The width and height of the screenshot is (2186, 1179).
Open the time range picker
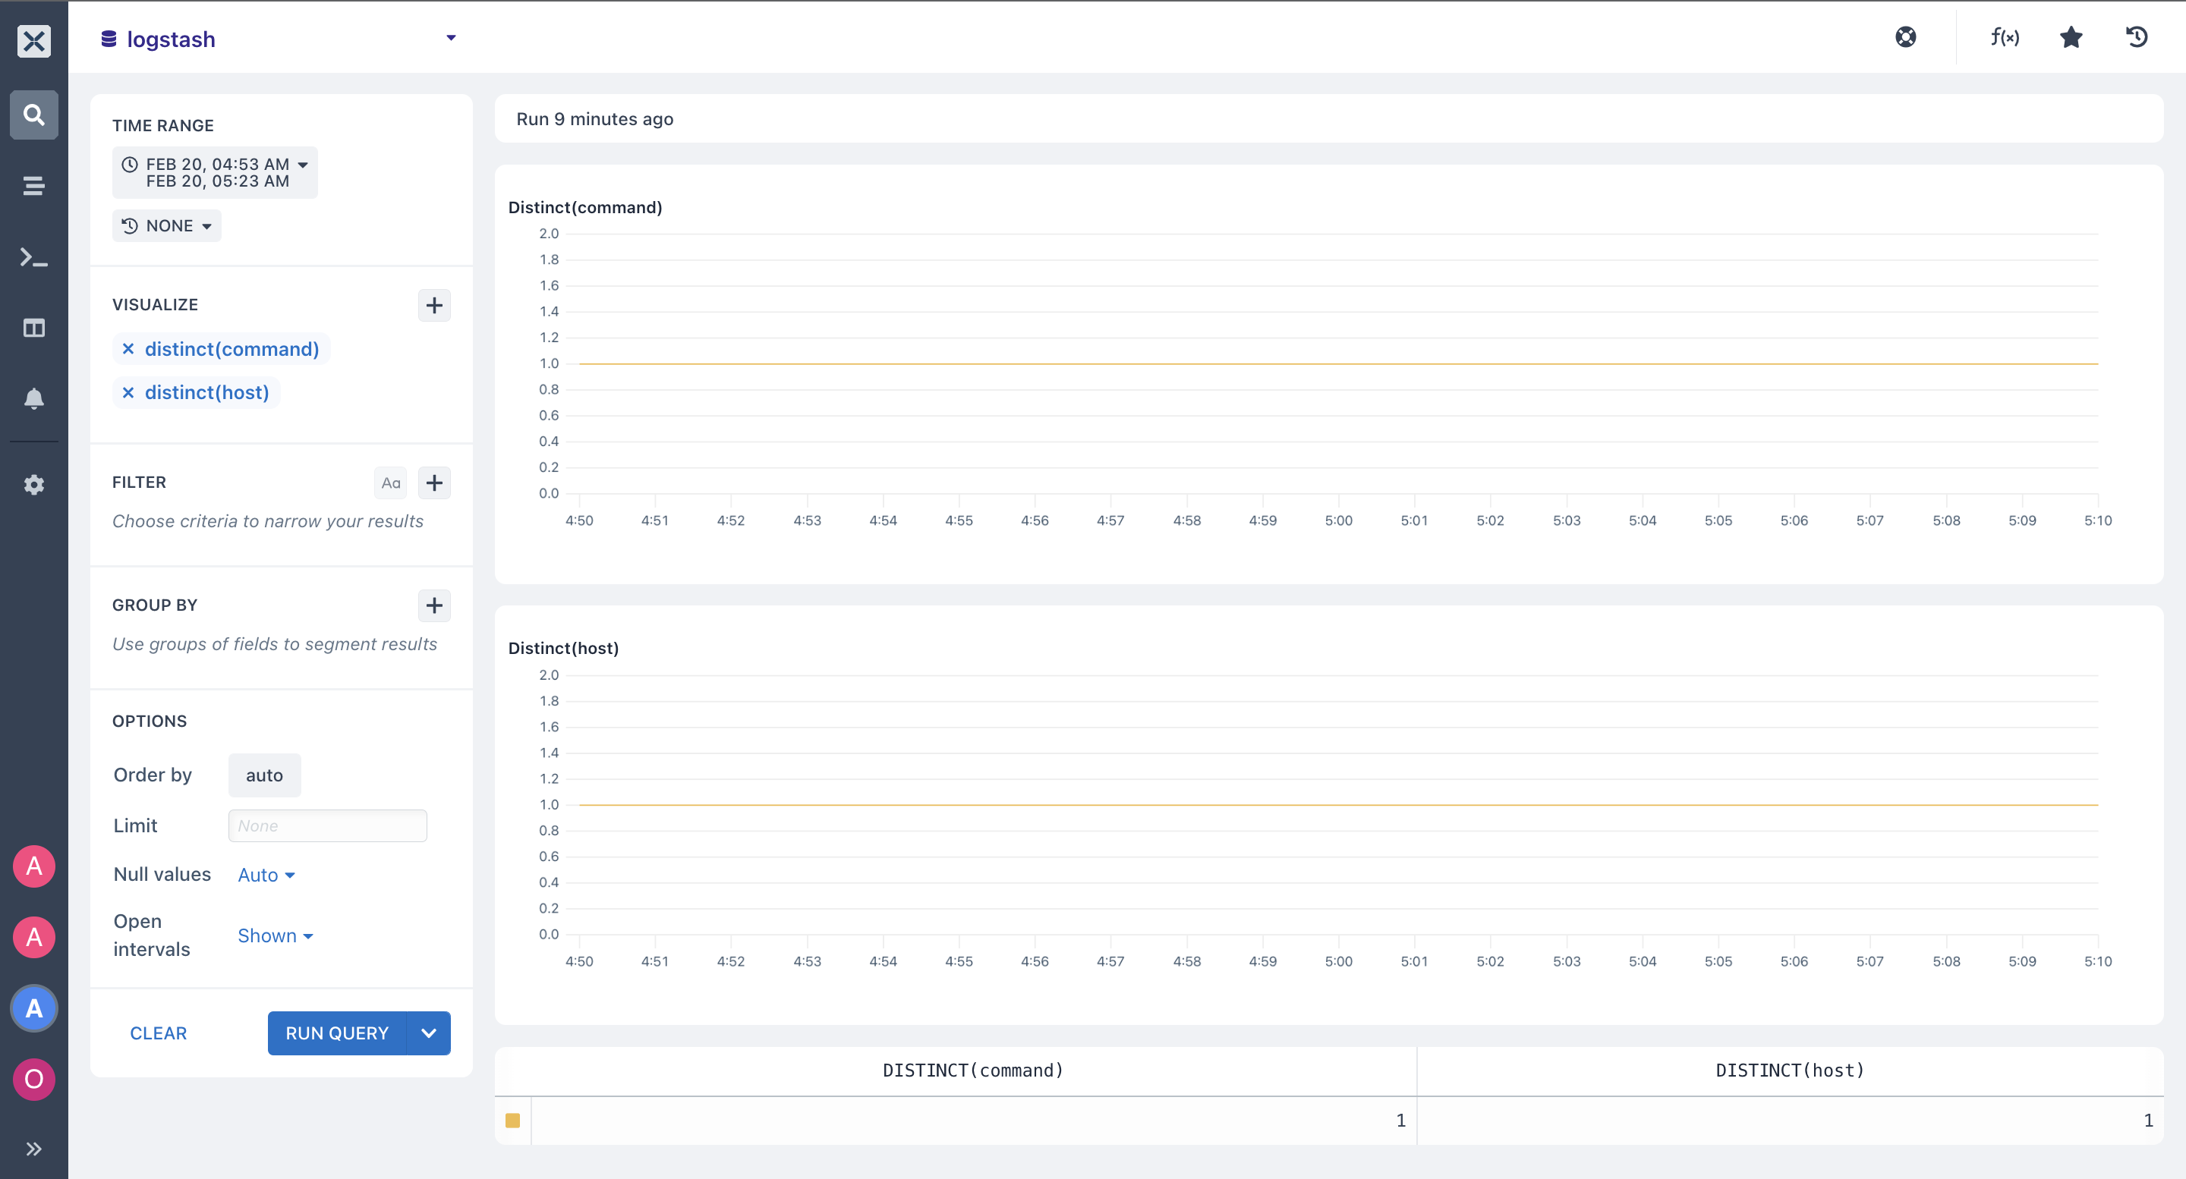click(x=216, y=172)
